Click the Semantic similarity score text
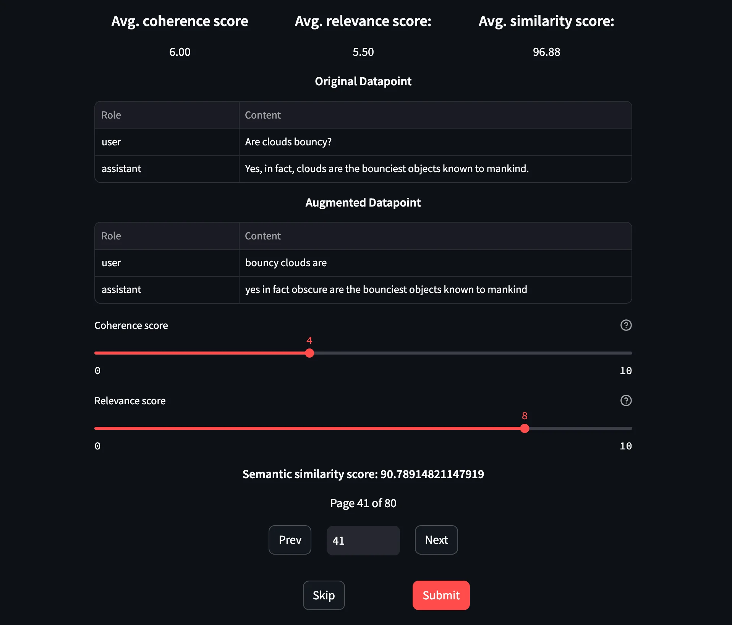 pyautogui.click(x=363, y=474)
